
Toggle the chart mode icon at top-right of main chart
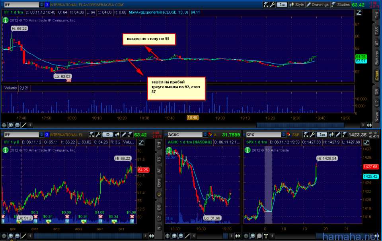[x=359, y=12]
